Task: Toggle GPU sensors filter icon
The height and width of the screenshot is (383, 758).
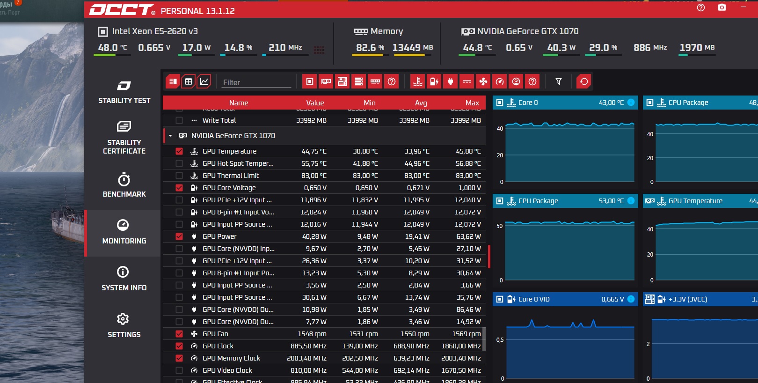Action: click(x=326, y=81)
